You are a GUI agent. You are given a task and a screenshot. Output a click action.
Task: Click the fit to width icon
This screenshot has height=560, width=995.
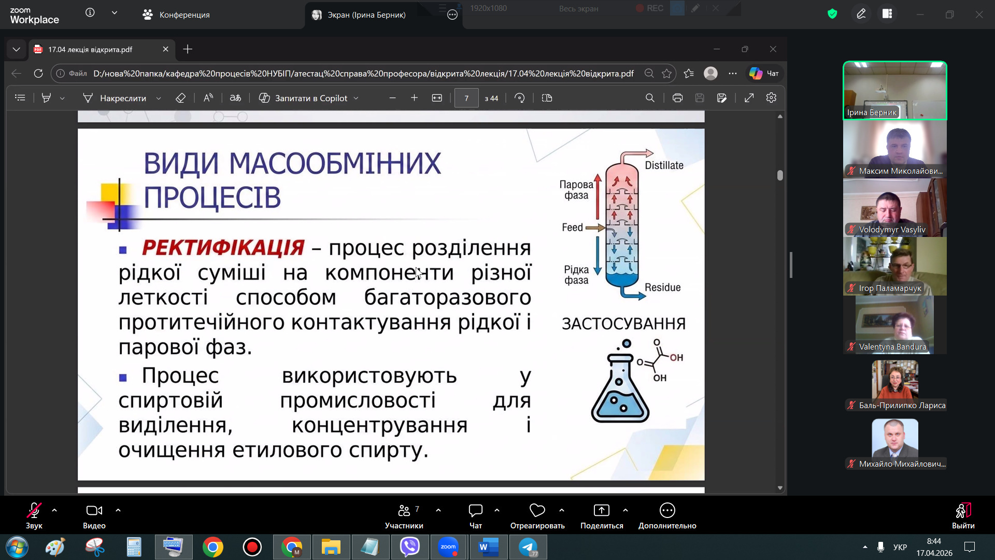[x=437, y=98]
